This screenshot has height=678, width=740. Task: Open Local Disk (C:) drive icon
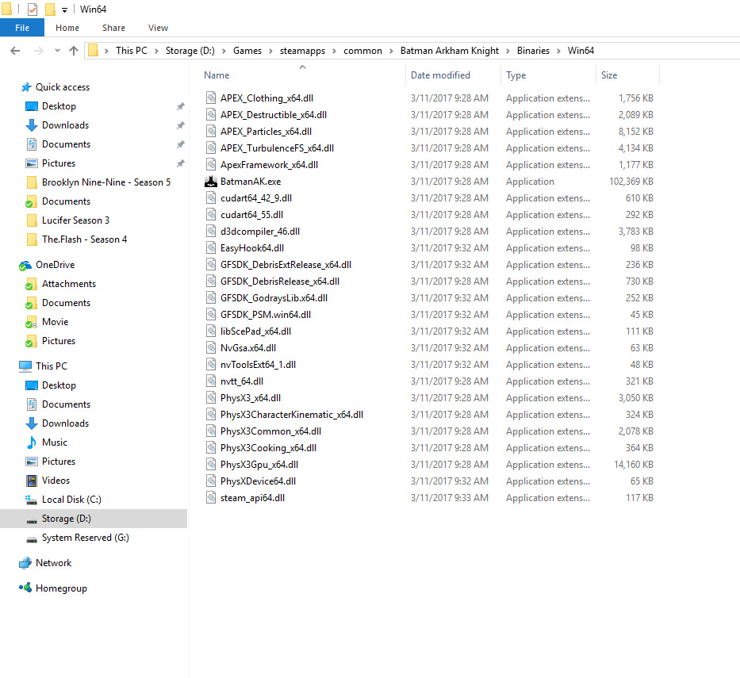32,500
